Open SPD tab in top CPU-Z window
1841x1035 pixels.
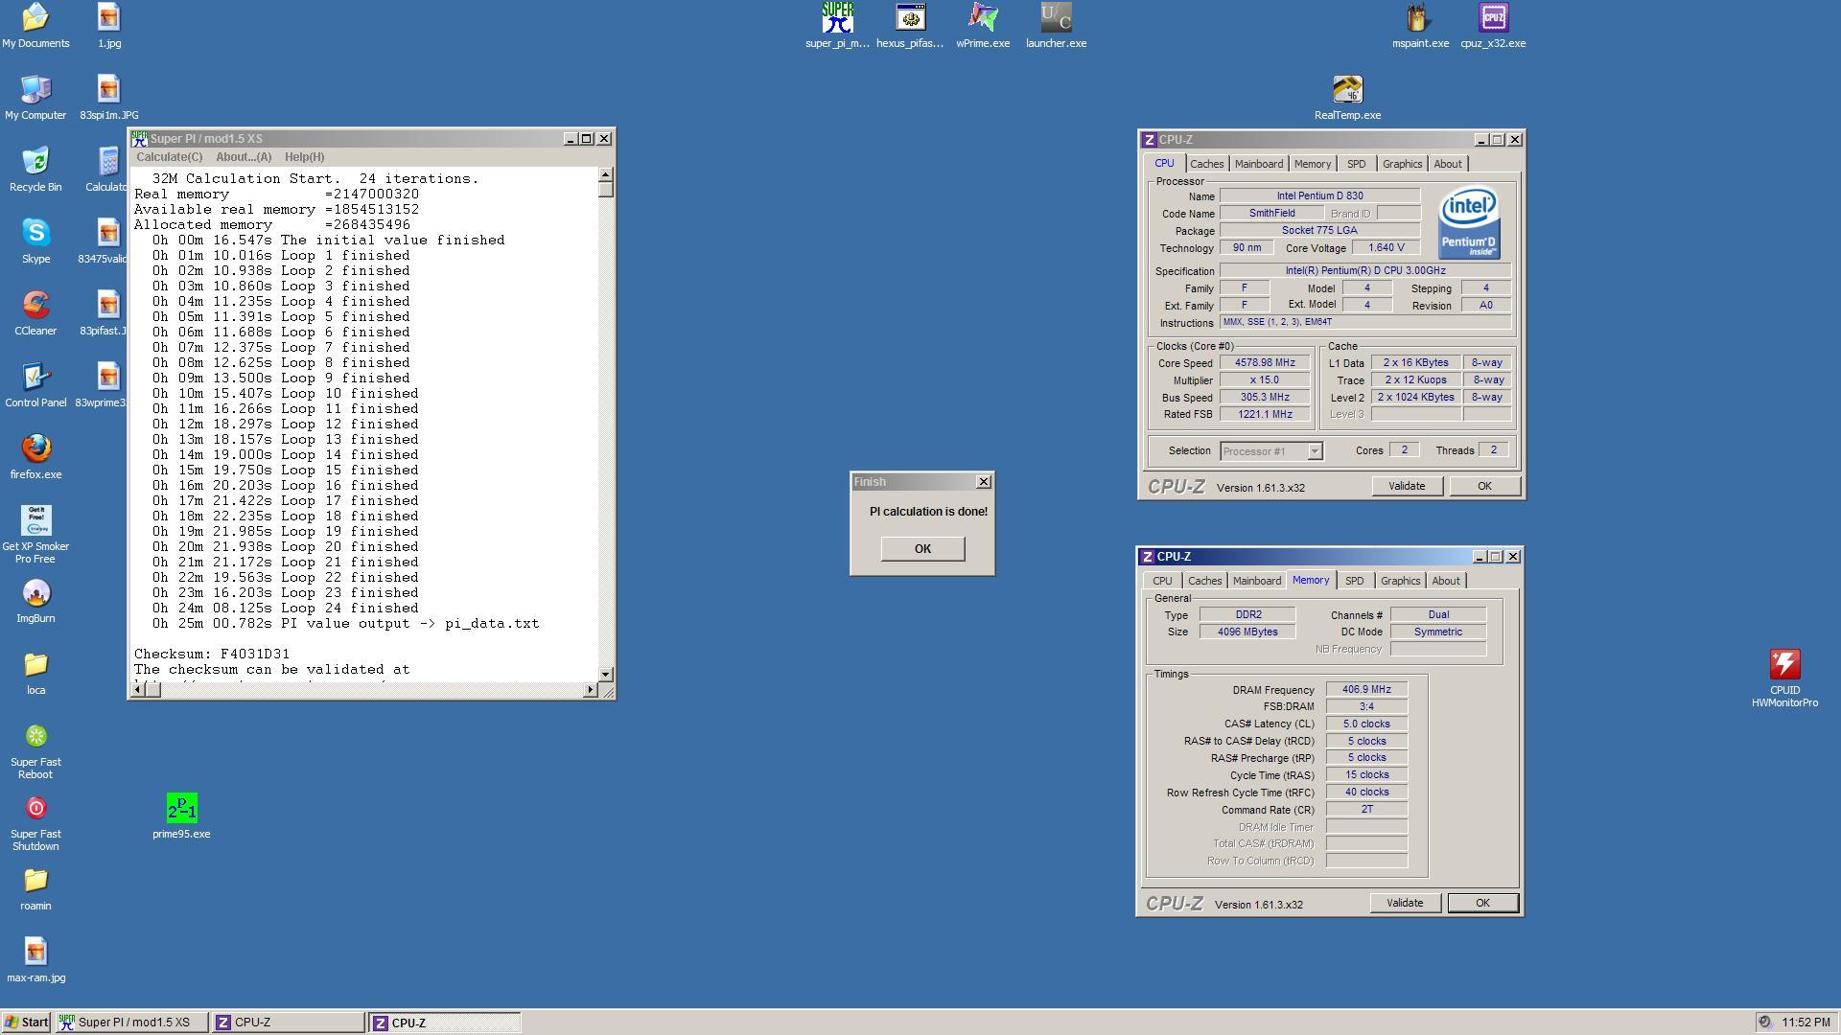1356,164
